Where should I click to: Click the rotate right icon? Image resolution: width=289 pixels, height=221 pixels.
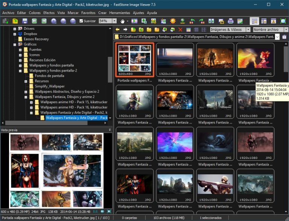pyautogui.click(x=202, y=21)
